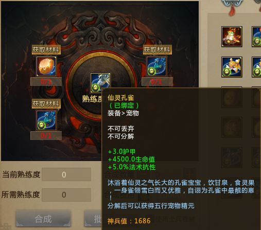Click the 0/1 counter under top-right peacock

tap(157, 81)
